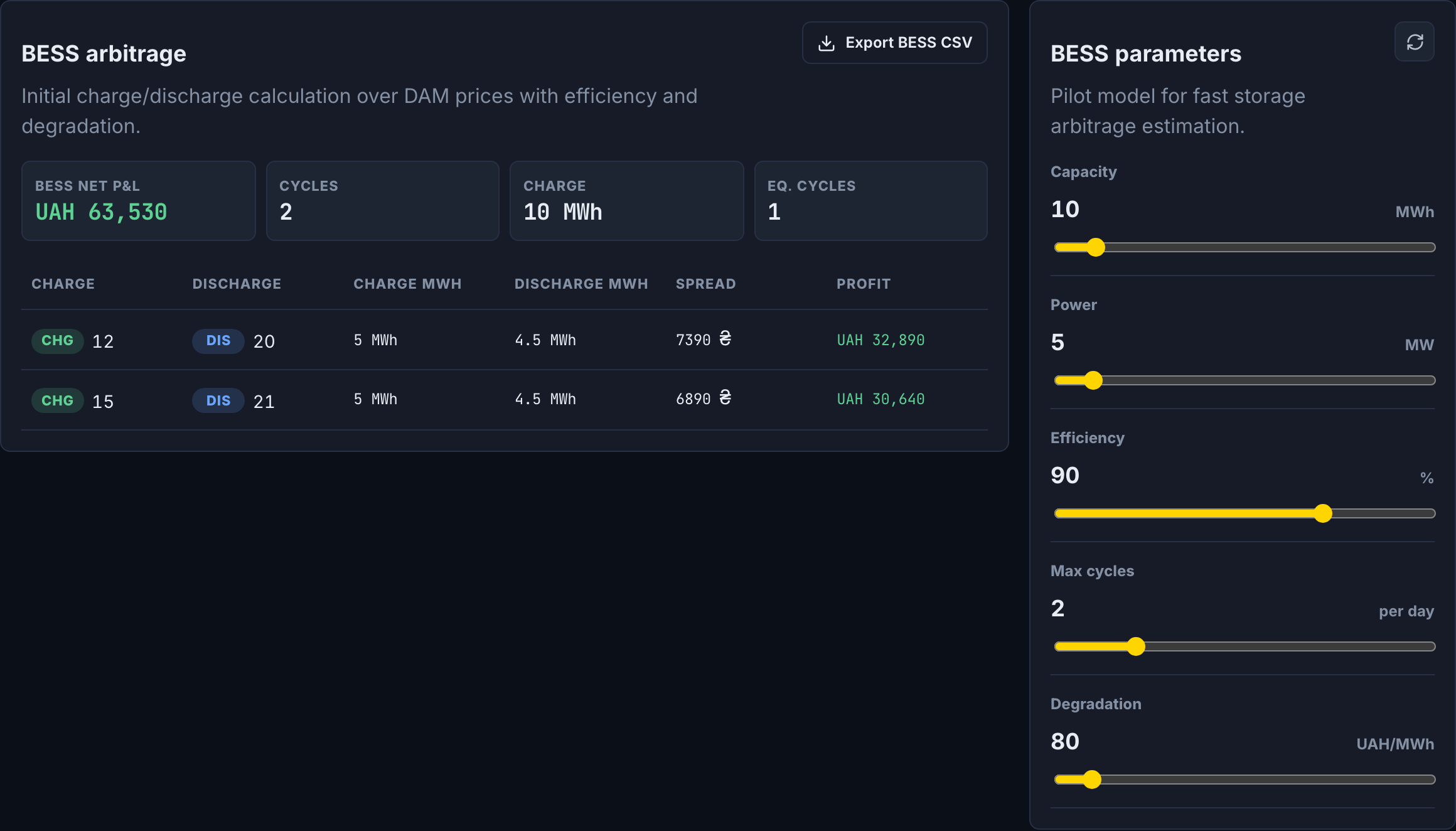Select the CYCLES summary card
Image resolution: width=1456 pixels, height=831 pixels.
(383, 201)
